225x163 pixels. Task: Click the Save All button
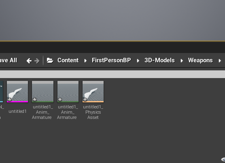8,60
